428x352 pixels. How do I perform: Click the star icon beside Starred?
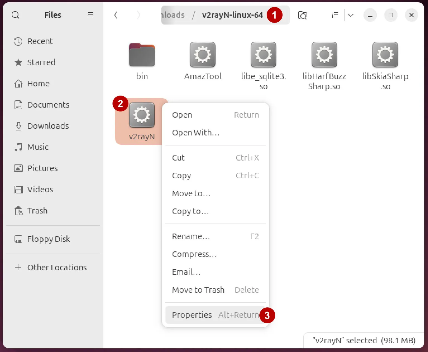18,62
